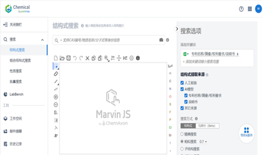Screen dimensions: 263x155
Task: Pick the Nitrogen N atom
Action: [170, 89]
